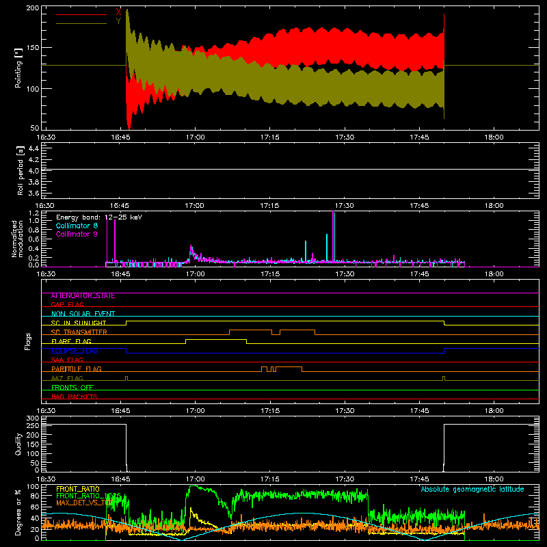
Task: Select the 'Collimator 8' legend entry
Action: point(77,226)
